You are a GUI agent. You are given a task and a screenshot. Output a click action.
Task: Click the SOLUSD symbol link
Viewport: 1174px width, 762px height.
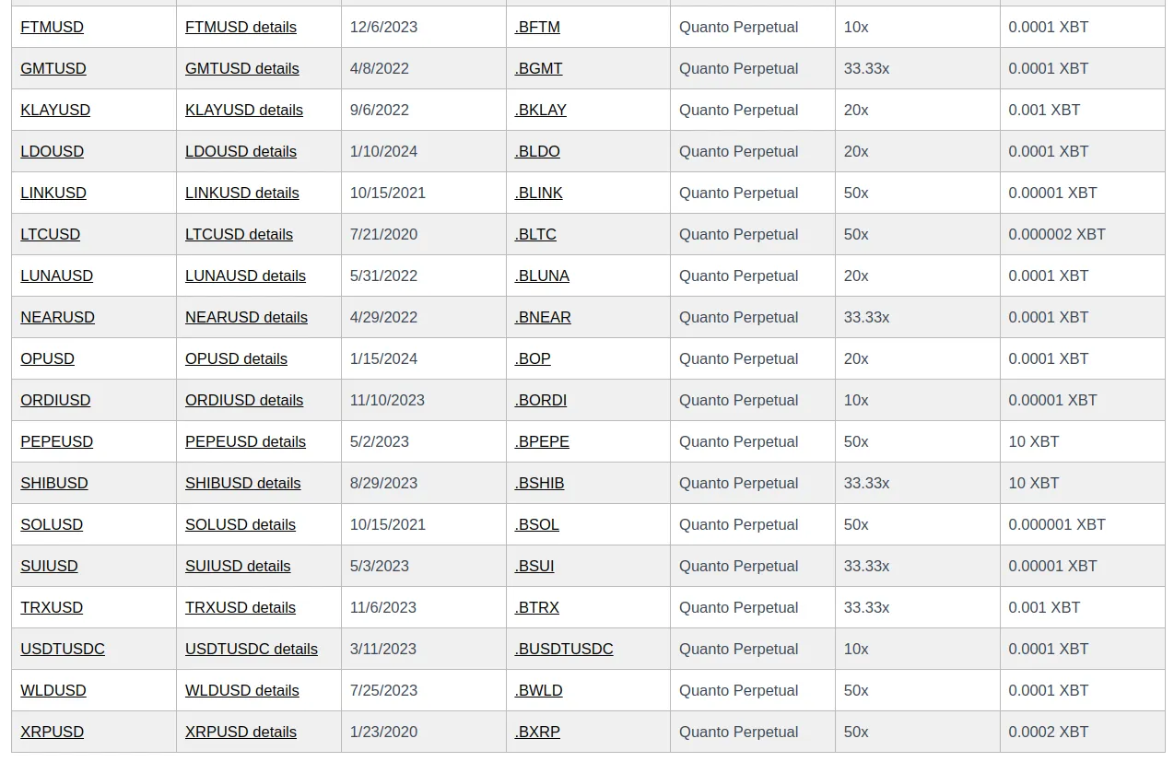pyautogui.click(x=52, y=524)
